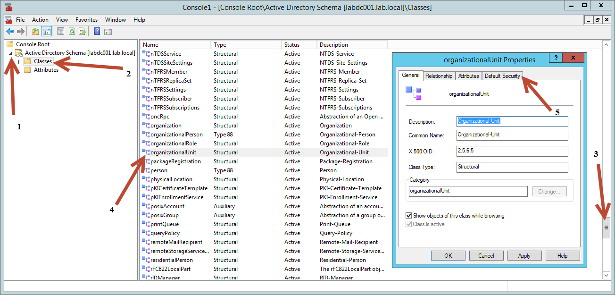Select the organizationalPerson row
The height and width of the screenshot is (295, 615).
point(264,135)
